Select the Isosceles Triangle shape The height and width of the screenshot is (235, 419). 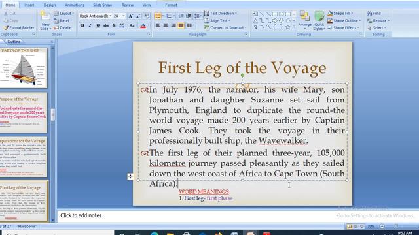(255, 20)
